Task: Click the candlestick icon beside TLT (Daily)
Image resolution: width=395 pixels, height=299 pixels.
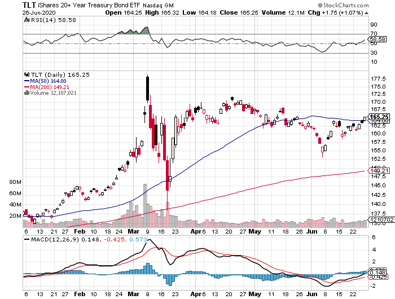Action: pyautogui.click(x=27, y=74)
